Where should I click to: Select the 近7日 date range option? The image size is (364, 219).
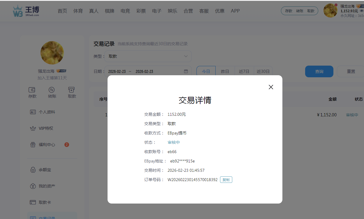pyautogui.click(x=244, y=71)
